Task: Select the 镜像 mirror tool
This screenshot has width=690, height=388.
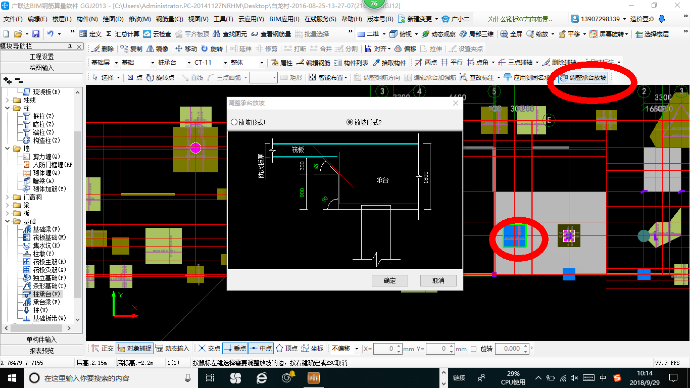Action: [x=158, y=48]
